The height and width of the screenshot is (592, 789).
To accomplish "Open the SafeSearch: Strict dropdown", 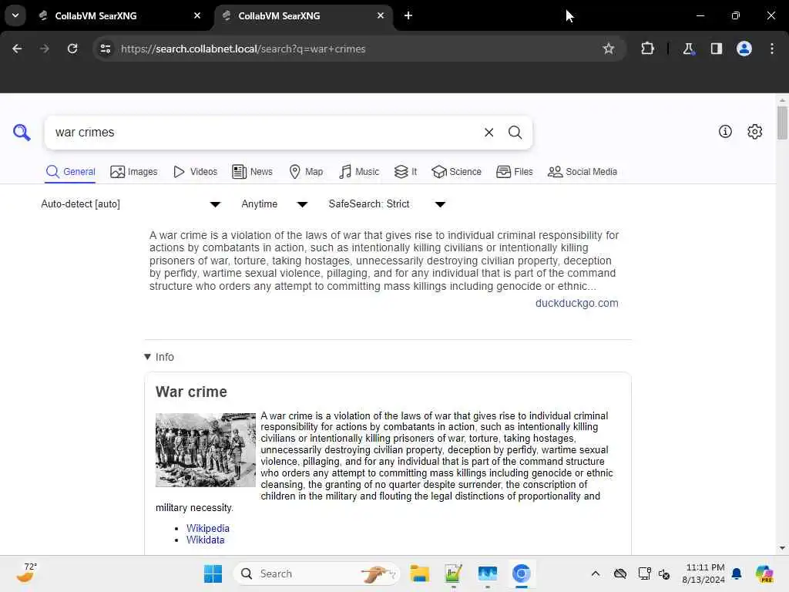I will tap(387, 203).
